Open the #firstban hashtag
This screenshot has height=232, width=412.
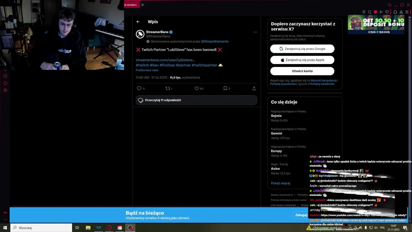tap(167, 65)
